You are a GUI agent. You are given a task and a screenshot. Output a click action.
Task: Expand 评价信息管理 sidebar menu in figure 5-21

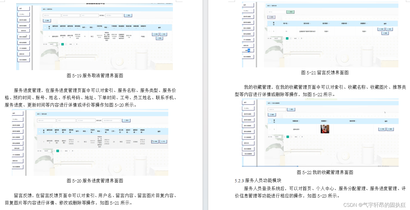248,40
